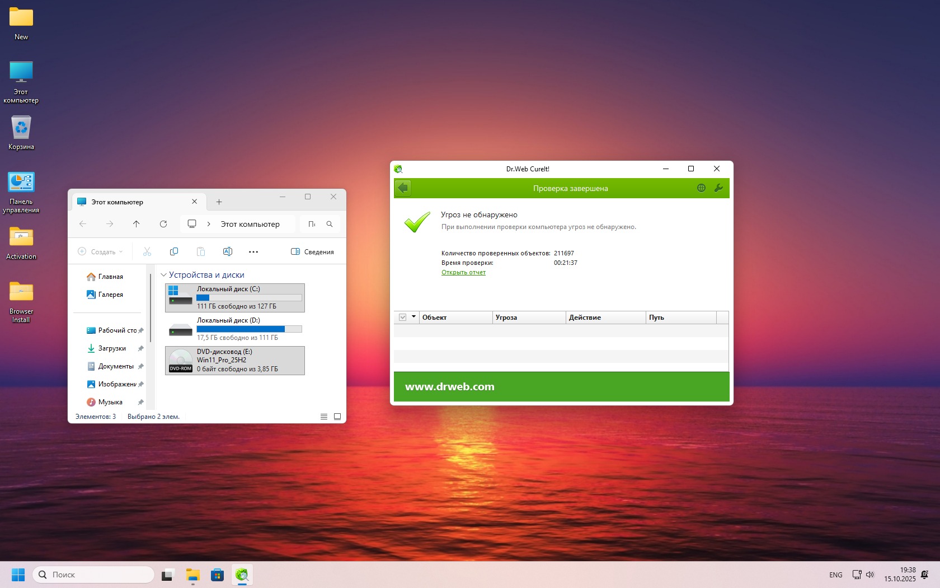Image resolution: width=940 pixels, height=588 pixels.
Task: Open Dr.Web CureIt from the taskbar
Action: (x=242, y=575)
